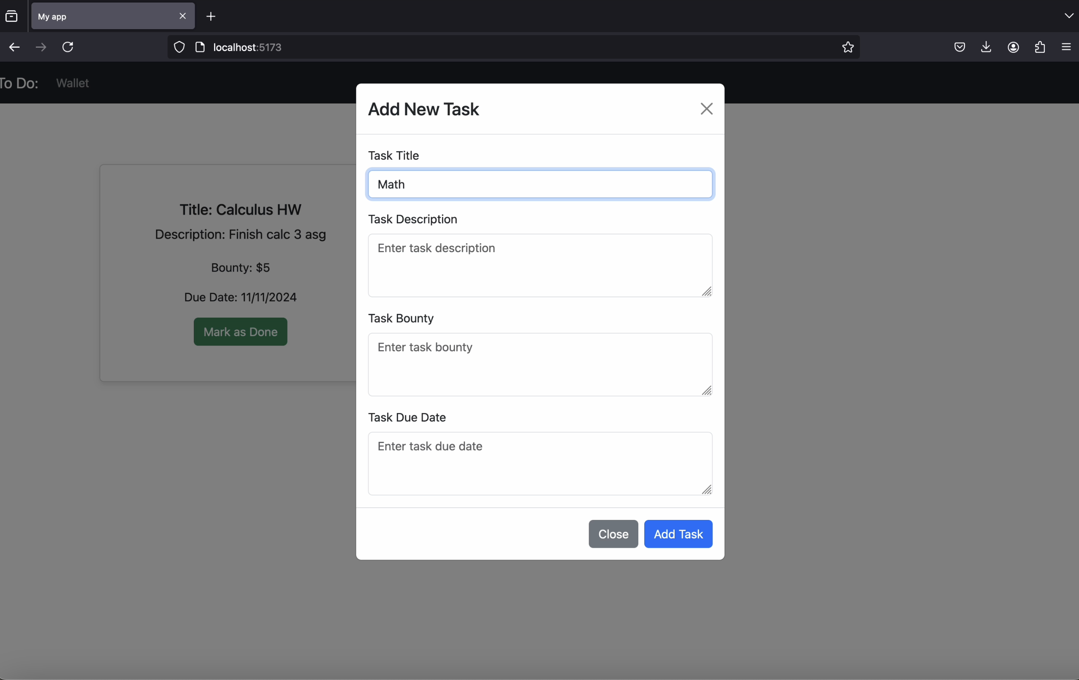Open the hamburger application menu
The width and height of the screenshot is (1079, 680).
pyautogui.click(x=1066, y=47)
